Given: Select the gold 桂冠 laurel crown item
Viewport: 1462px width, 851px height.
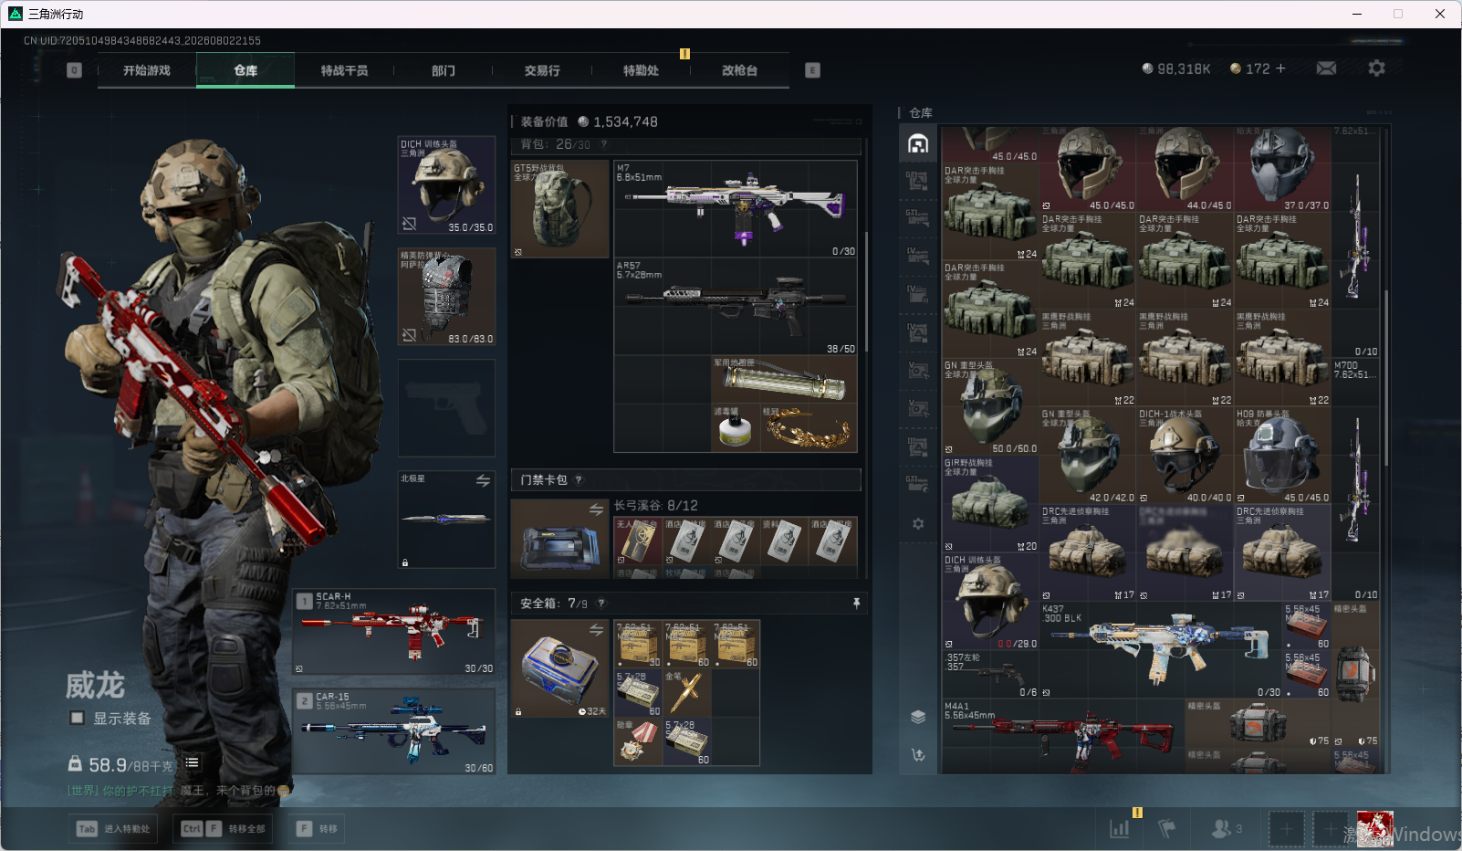Looking at the screenshot, I should [809, 428].
